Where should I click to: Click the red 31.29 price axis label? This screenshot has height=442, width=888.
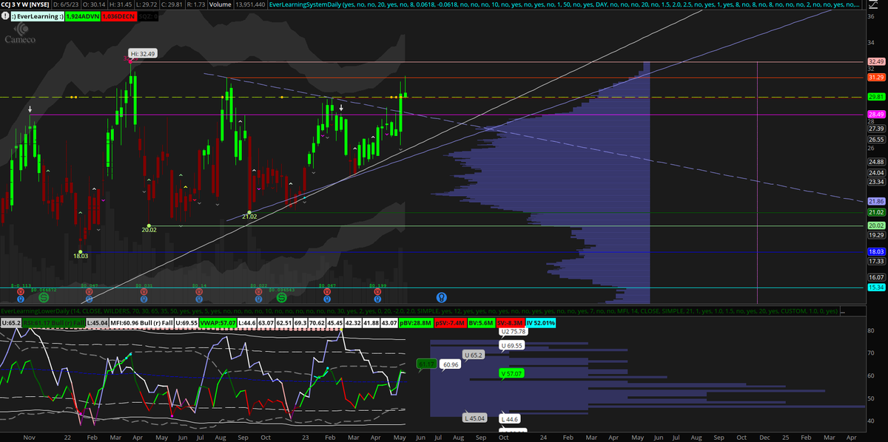click(876, 77)
